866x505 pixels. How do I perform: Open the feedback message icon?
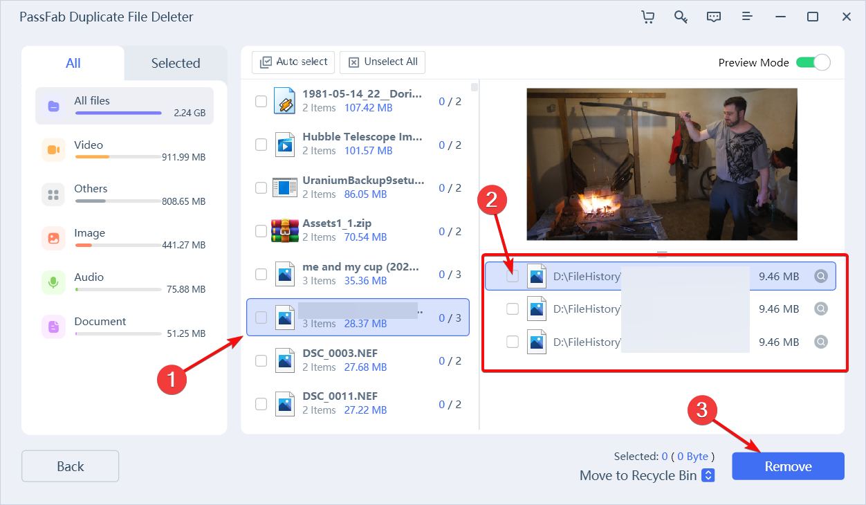[714, 17]
